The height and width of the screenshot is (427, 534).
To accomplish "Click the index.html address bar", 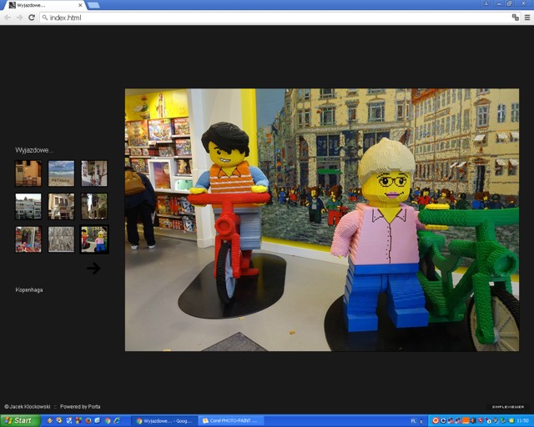I will tap(250, 17).
